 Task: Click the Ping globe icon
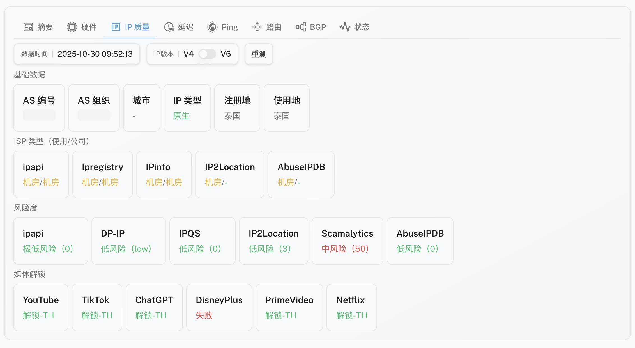coord(212,27)
